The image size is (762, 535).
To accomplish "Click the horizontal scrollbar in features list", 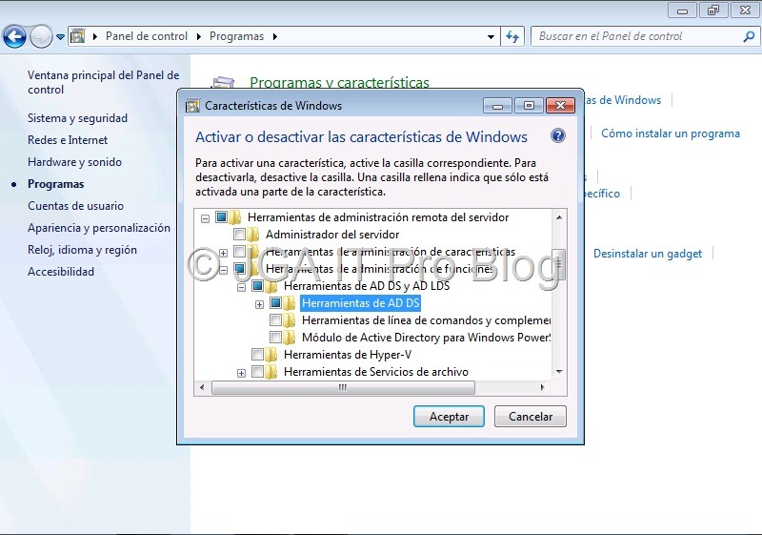I will (343, 388).
